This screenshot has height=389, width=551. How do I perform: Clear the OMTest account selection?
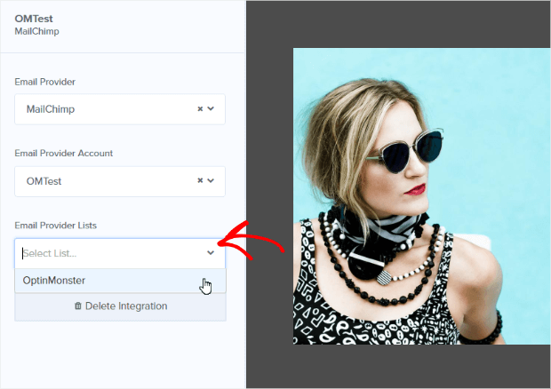tap(200, 180)
